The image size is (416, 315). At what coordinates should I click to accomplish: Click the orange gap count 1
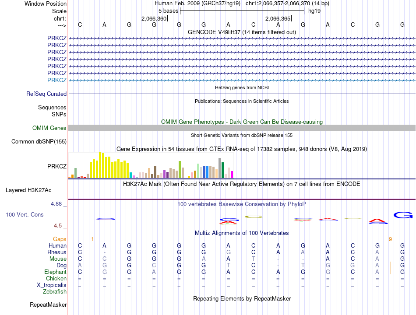92,239
